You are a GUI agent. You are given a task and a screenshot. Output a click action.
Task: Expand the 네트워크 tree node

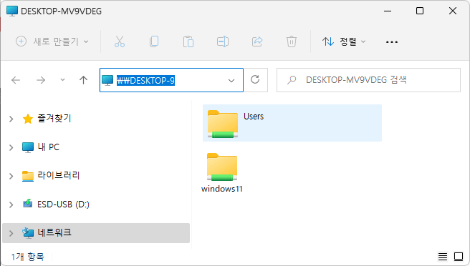tap(11, 233)
